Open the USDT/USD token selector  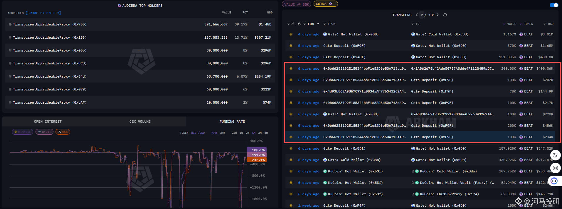198,133
